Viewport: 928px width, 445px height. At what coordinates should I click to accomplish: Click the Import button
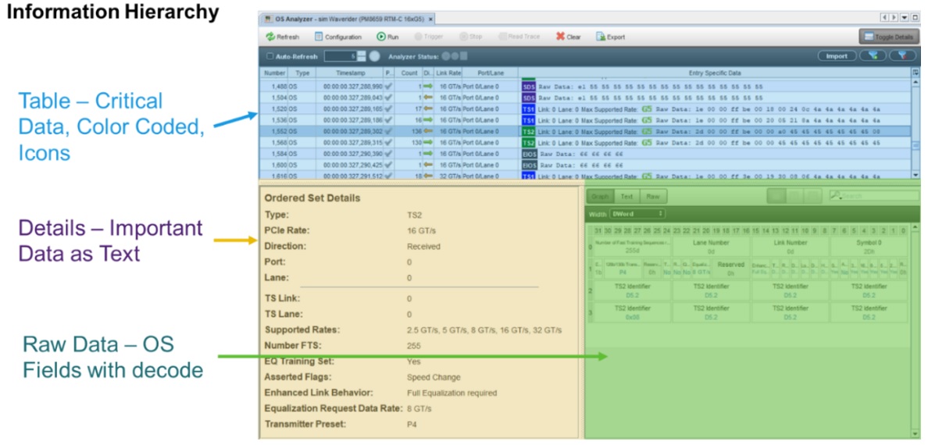coord(837,56)
